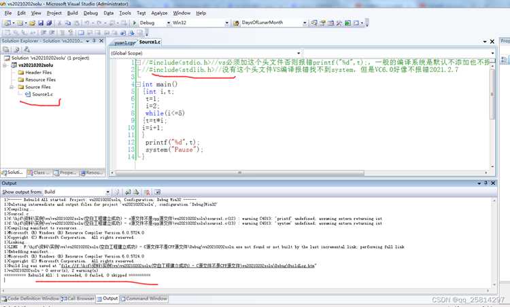510x307 pixels.
Task: Switch to the Class View tab
Action: pos(39,173)
